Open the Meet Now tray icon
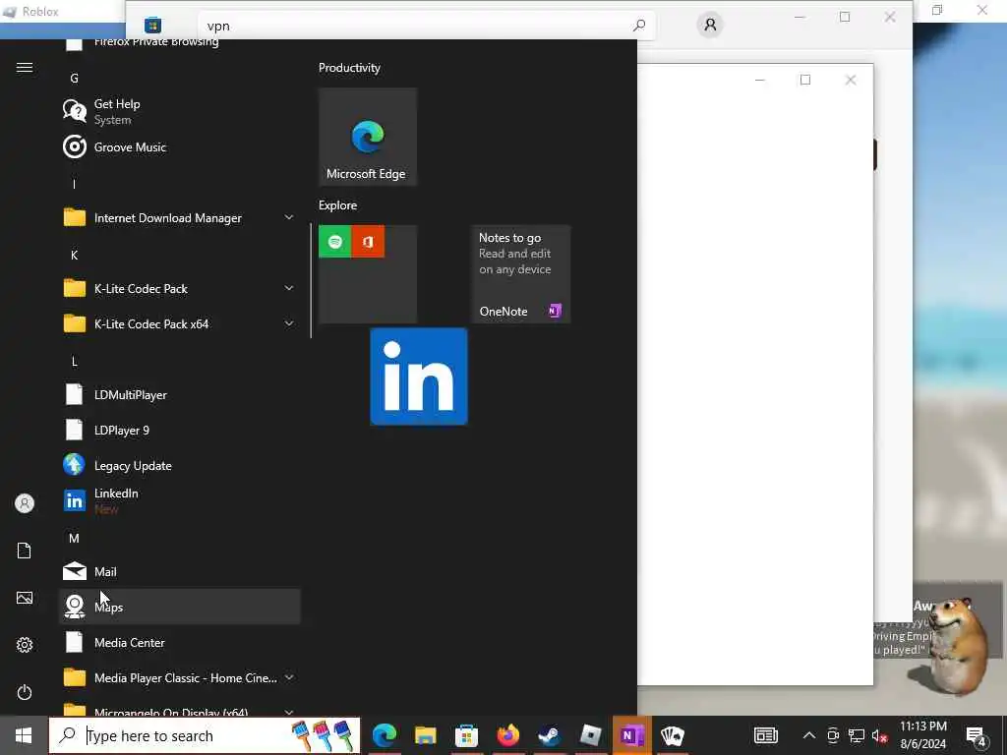This screenshot has height=755, width=1007. coord(833,735)
